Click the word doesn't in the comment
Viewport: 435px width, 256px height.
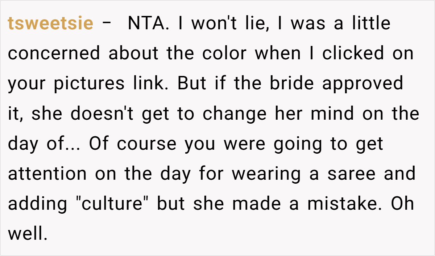click(103, 114)
